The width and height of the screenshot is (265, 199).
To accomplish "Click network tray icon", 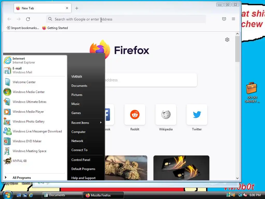I will [240, 195].
